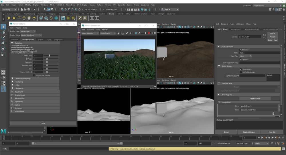
Task: Save the scene with the floppy disk icon
Action: coord(28,9)
